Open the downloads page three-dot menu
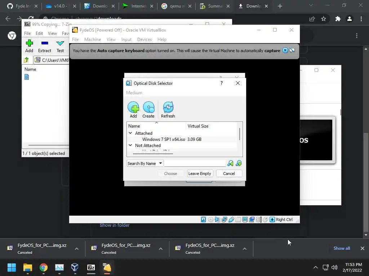The width and height of the screenshot is (369, 276). click(357, 36)
